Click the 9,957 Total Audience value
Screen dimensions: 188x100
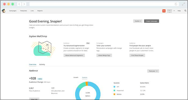(31, 88)
